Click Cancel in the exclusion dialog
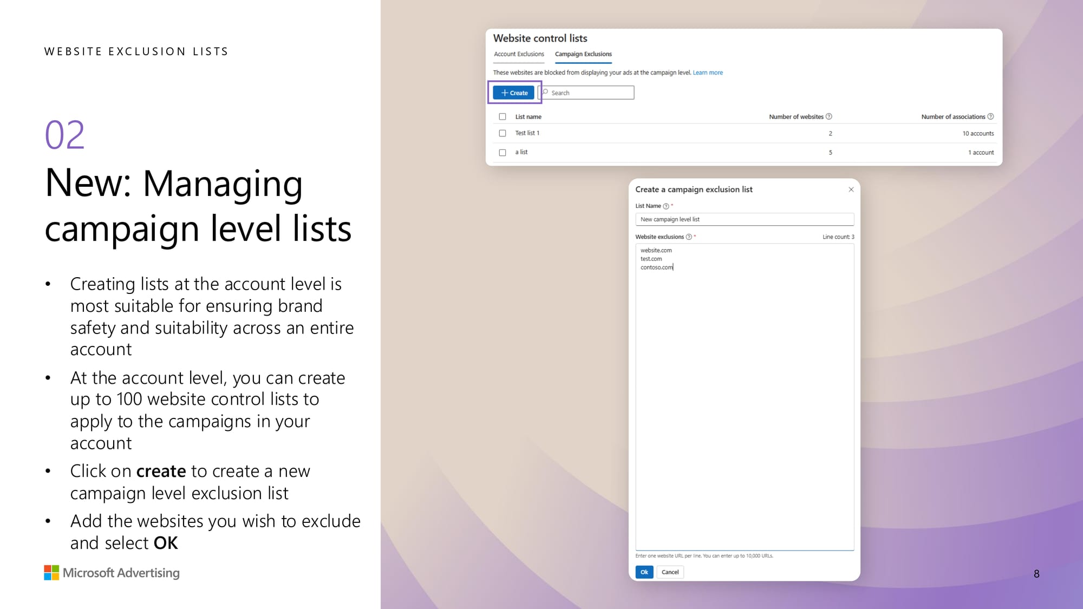1083x609 pixels. point(670,572)
